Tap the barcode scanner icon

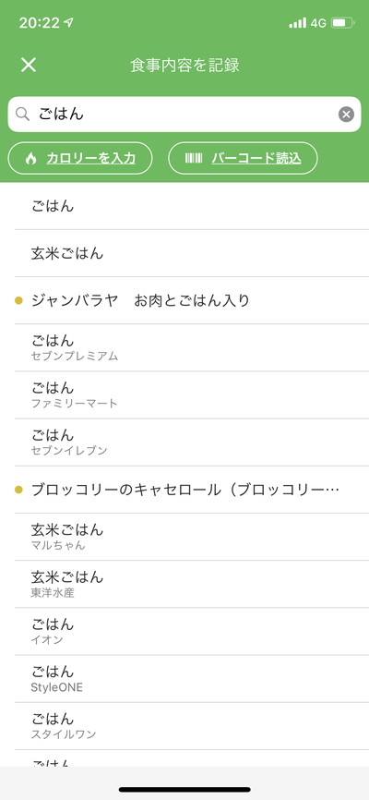194,158
